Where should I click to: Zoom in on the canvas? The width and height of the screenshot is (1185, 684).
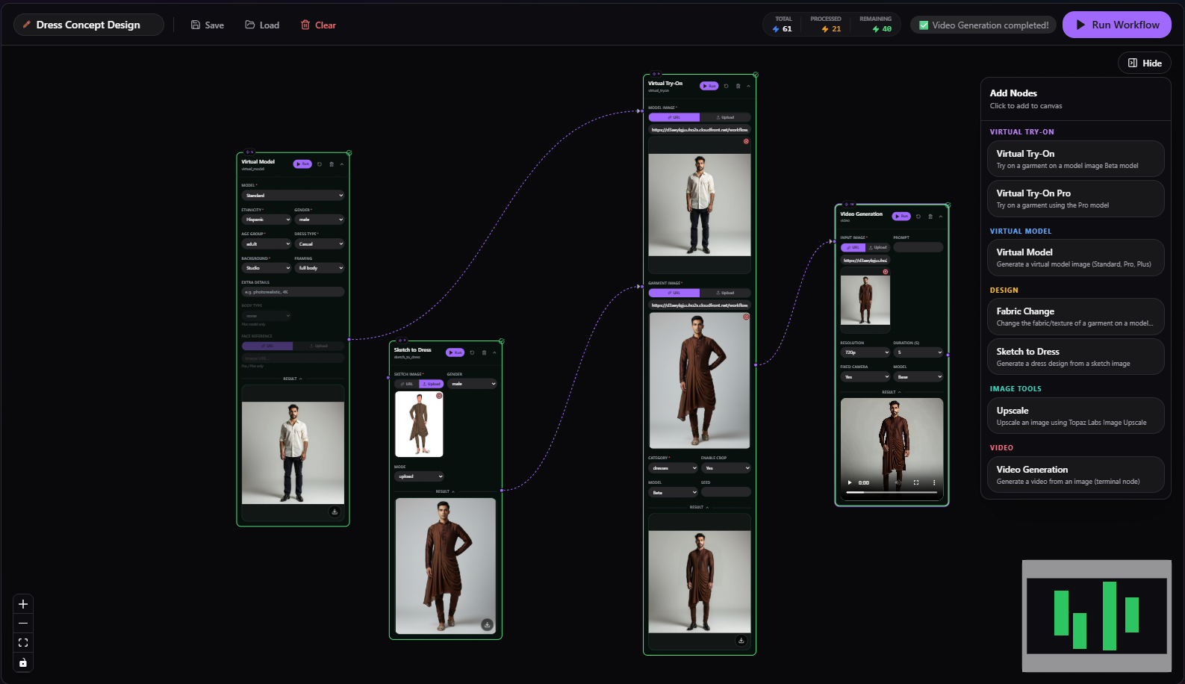click(23, 604)
